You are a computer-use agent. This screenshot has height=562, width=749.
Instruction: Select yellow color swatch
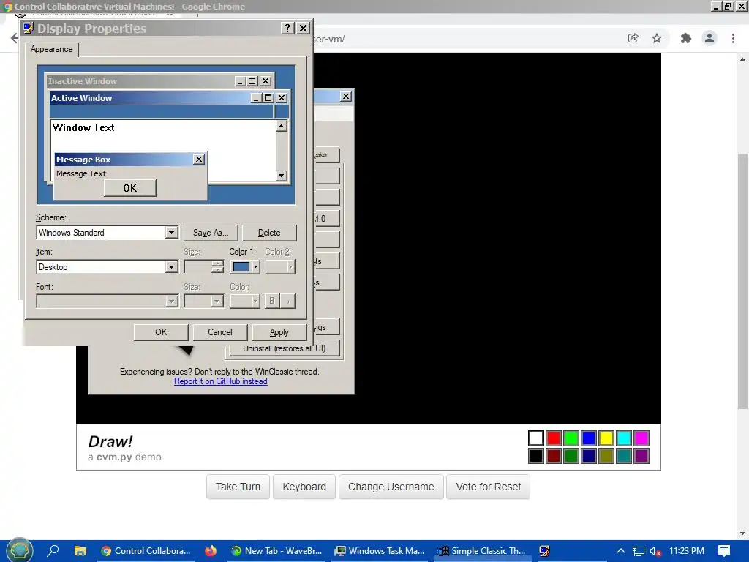point(606,438)
